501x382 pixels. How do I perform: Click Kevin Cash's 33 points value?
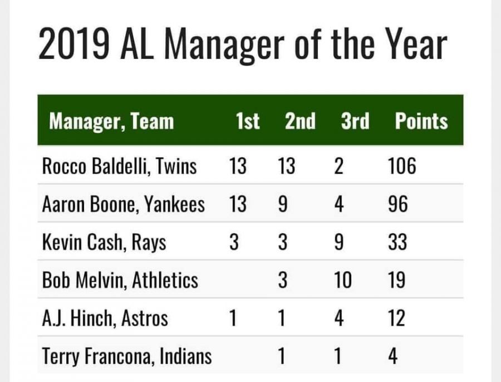(397, 243)
